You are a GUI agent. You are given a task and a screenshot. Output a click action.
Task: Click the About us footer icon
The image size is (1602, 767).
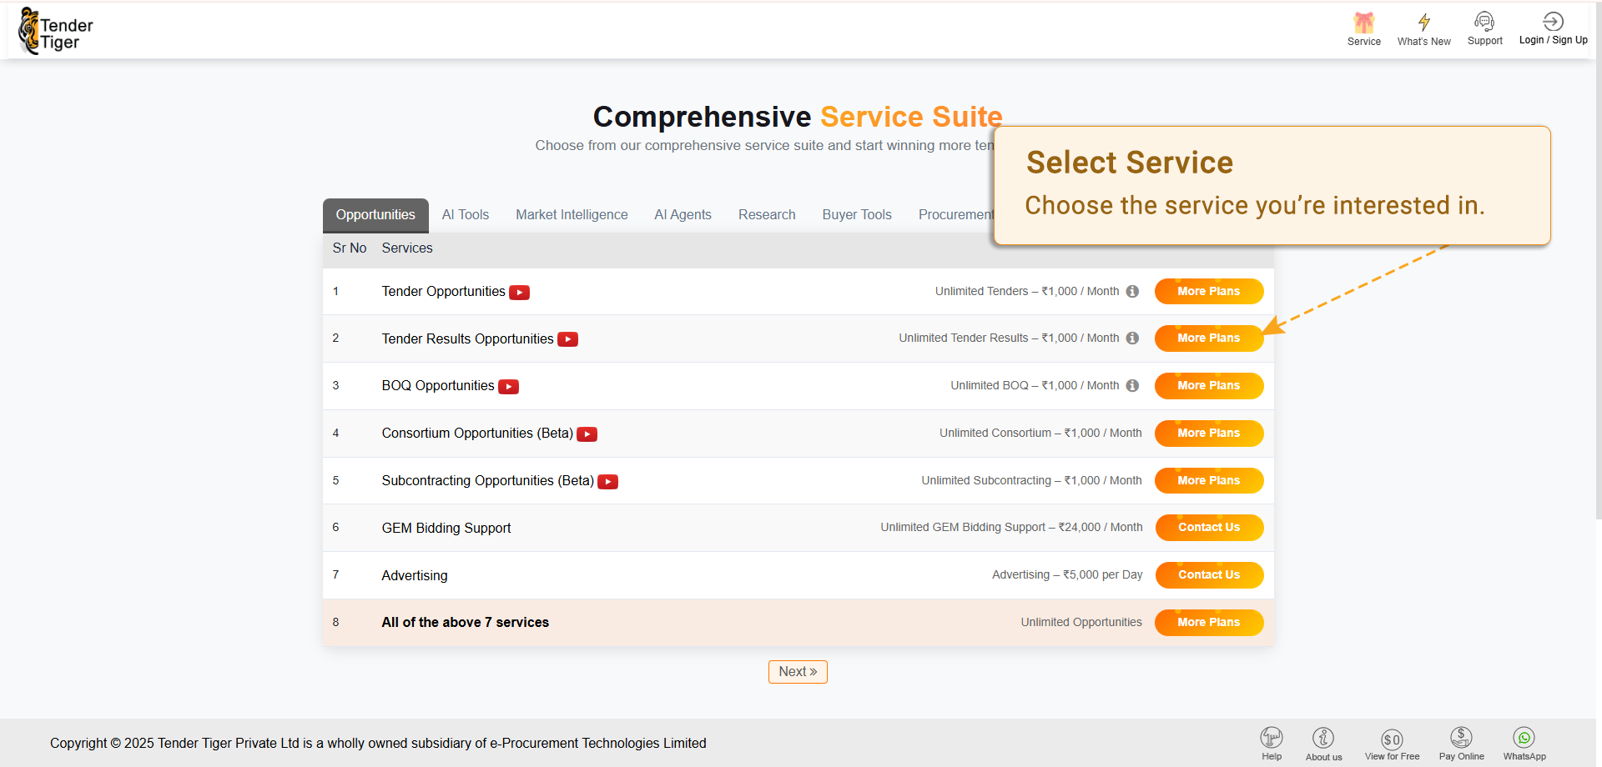[x=1323, y=739]
